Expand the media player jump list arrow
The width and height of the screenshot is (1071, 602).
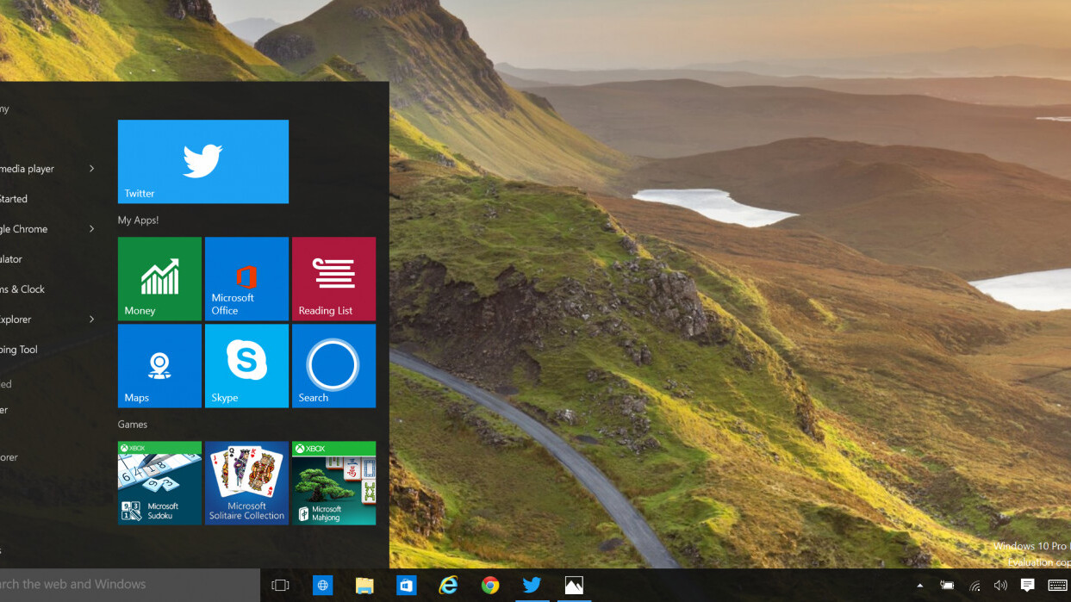pyautogui.click(x=92, y=169)
